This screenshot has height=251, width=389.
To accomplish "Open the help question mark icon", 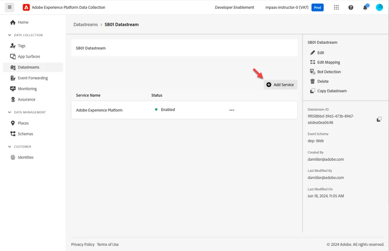I will pos(351,8).
